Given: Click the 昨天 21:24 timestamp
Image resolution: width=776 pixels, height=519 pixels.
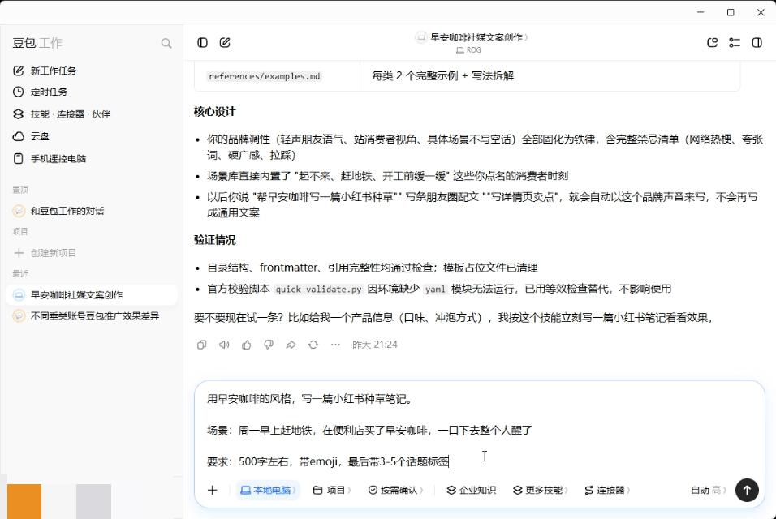Looking at the screenshot, I should coord(375,345).
